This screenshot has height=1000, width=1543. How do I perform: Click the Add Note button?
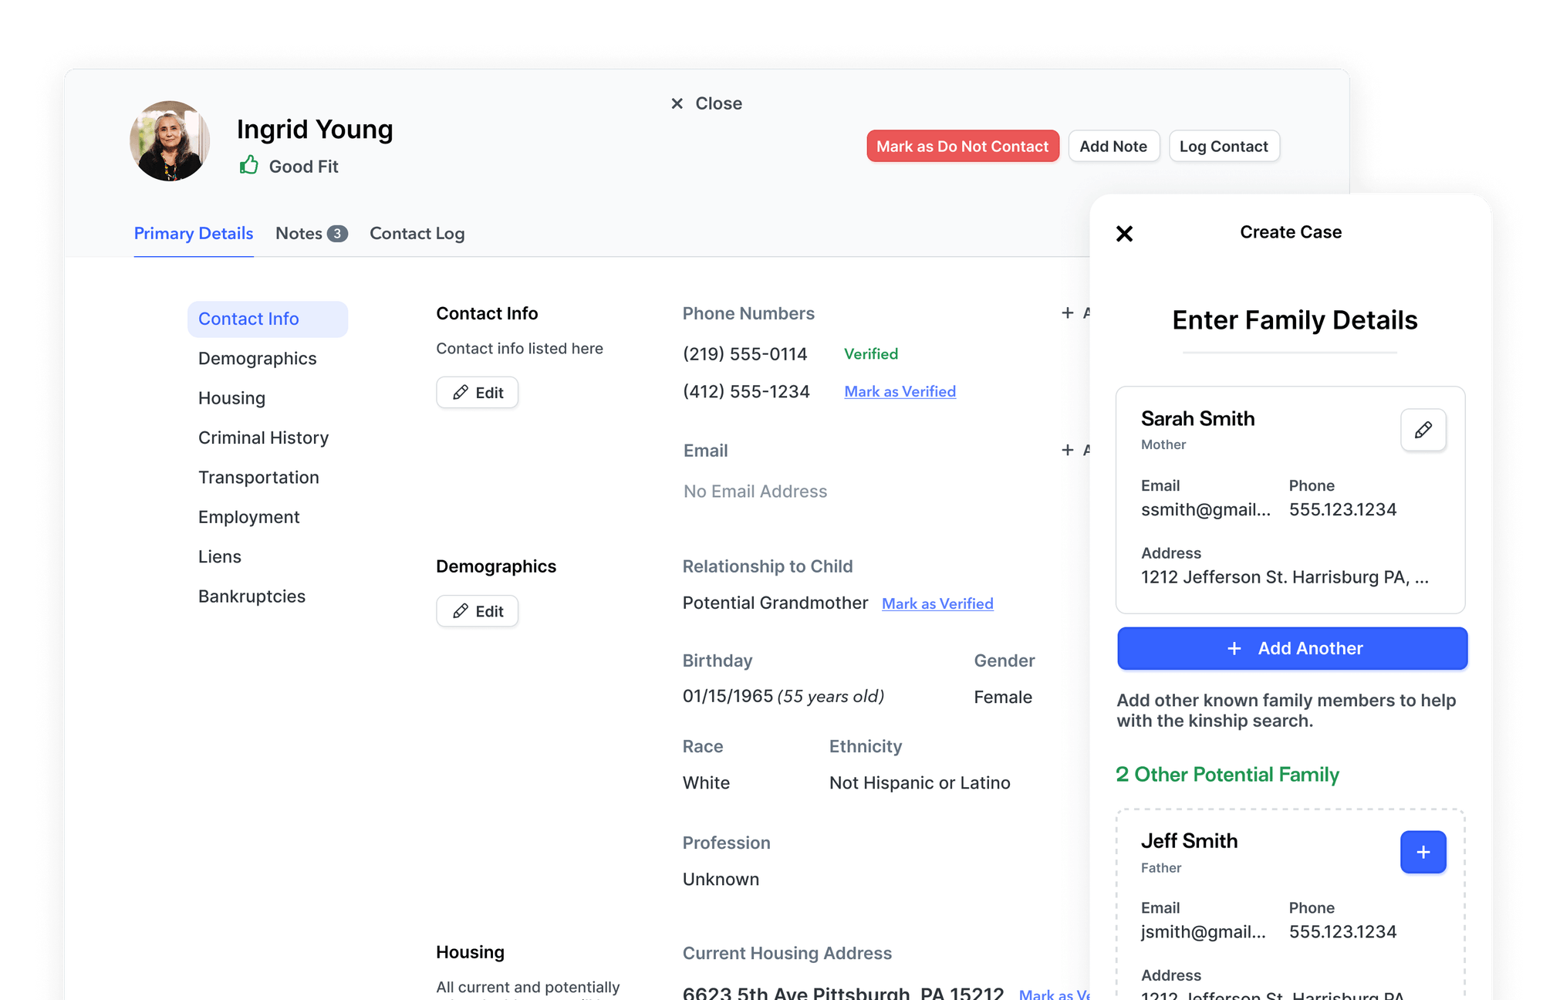(x=1113, y=146)
